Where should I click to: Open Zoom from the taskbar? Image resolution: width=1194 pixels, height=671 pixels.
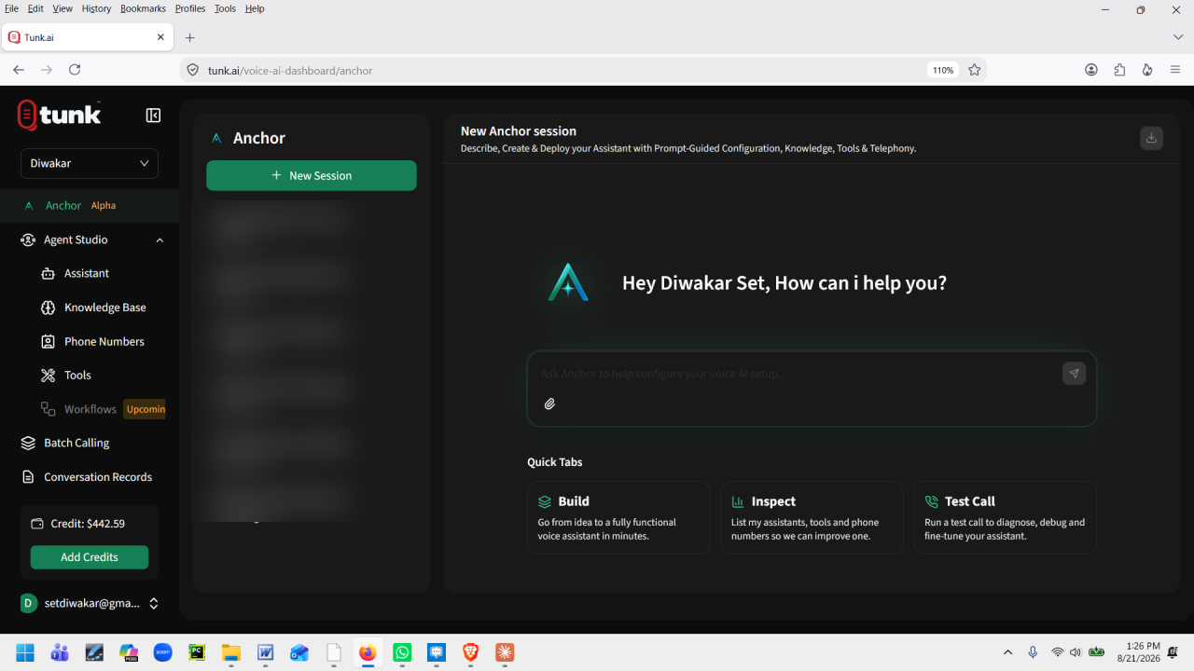(x=162, y=652)
